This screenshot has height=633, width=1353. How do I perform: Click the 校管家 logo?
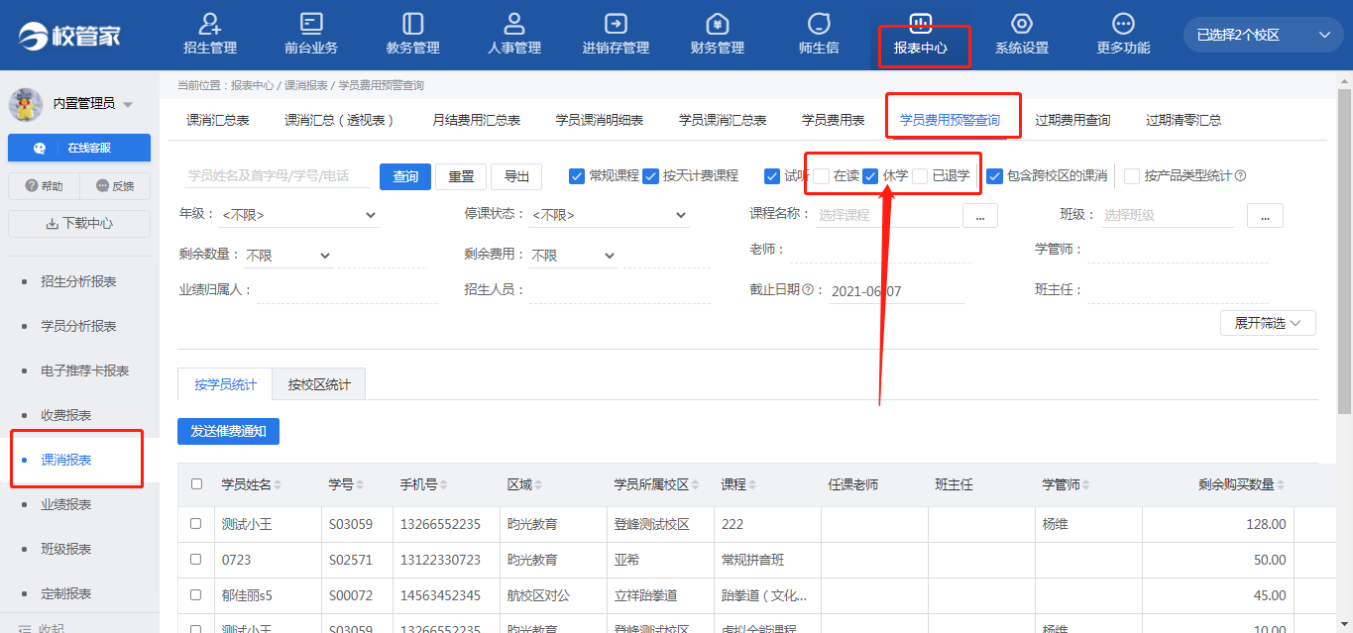tap(69, 36)
